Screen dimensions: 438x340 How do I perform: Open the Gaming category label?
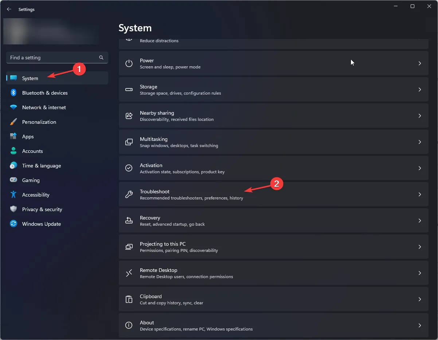31,180
